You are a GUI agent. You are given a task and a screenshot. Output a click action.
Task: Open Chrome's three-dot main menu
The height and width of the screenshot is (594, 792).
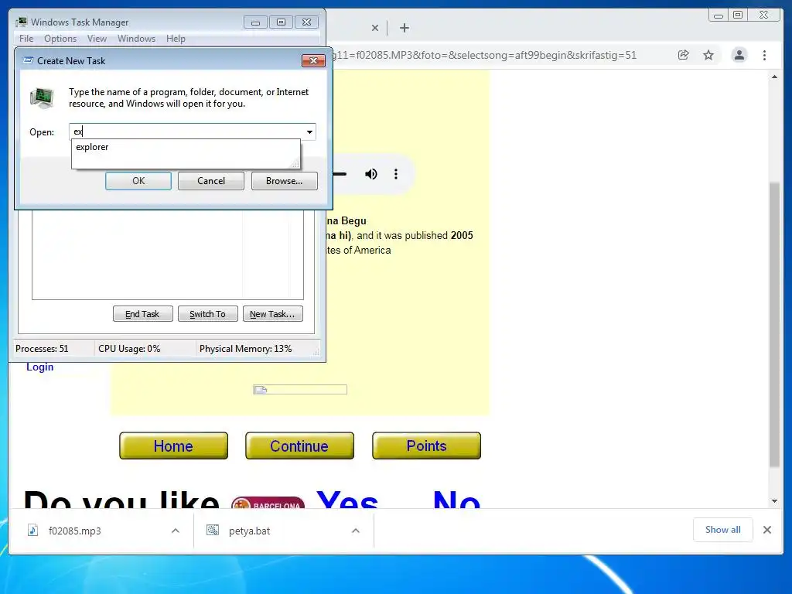click(x=764, y=55)
